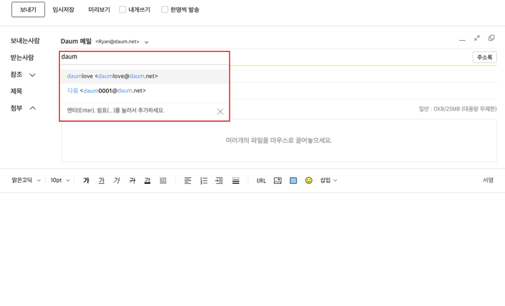
Task: Save draft with 임시저장
Action: point(64,9)
